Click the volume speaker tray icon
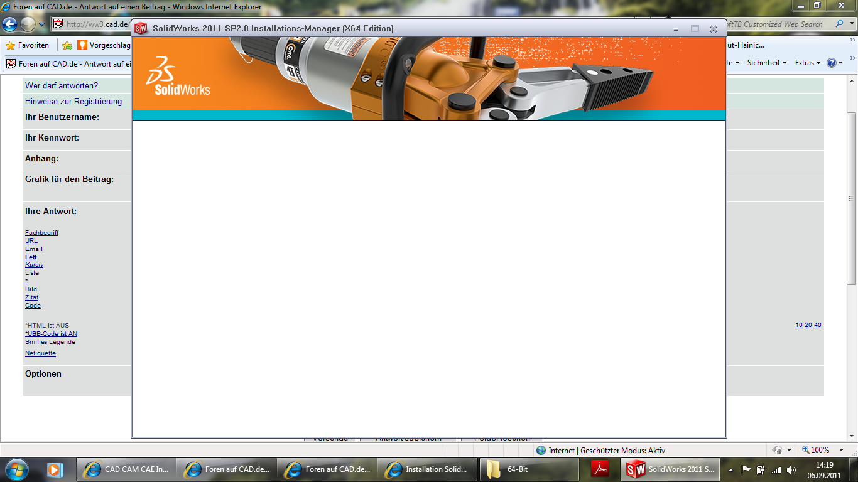The height and width of the screenshot is (482, 858). pos(791,469)
